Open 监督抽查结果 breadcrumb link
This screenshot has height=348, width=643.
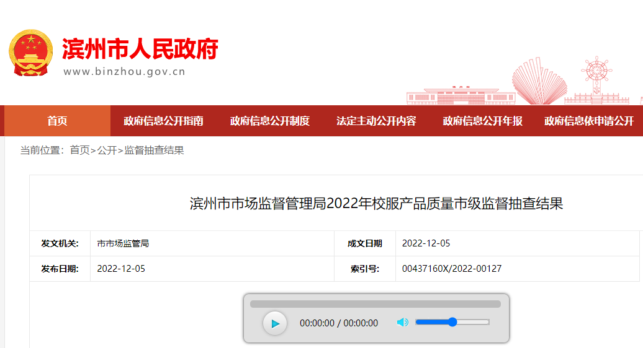point(154,150)
